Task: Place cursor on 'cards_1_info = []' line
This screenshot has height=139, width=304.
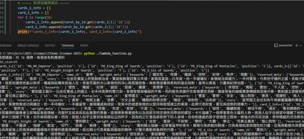Action: pos(34,8)
